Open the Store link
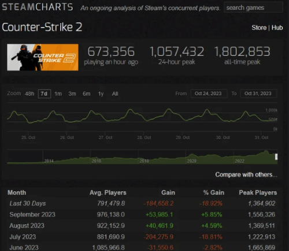This screenshot has height=251, width=289. coord(259,28)
